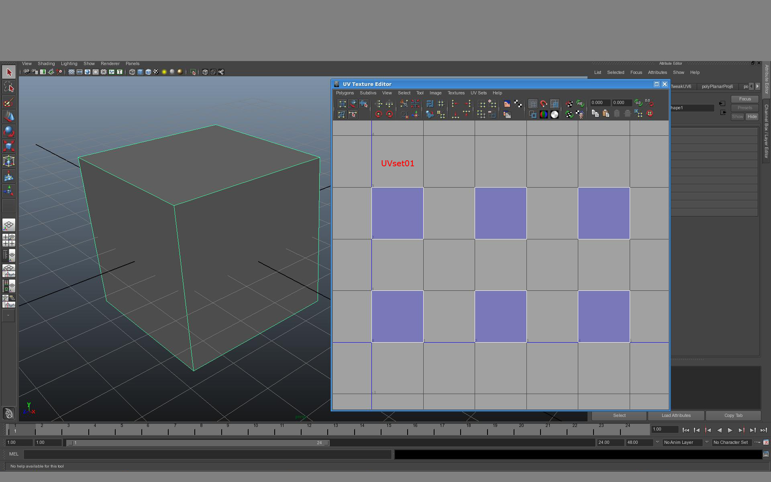Toggle UV editor grid display

tap(533, 104)
